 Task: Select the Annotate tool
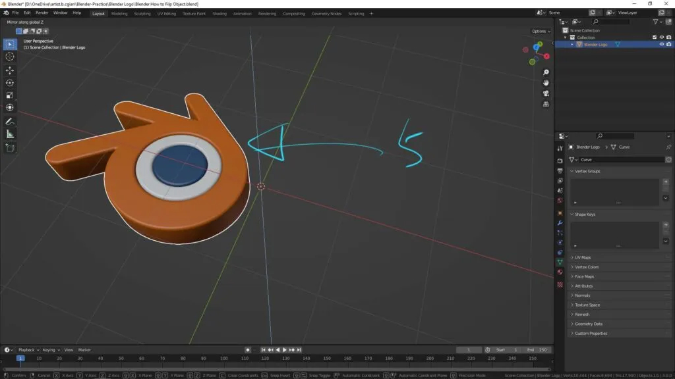tap(9, 121)
